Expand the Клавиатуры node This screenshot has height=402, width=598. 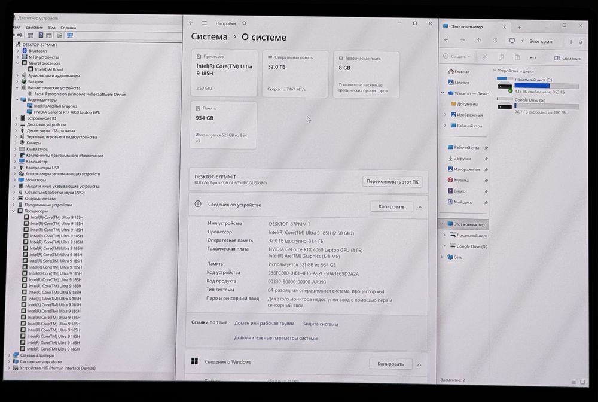tap(16, 149)
